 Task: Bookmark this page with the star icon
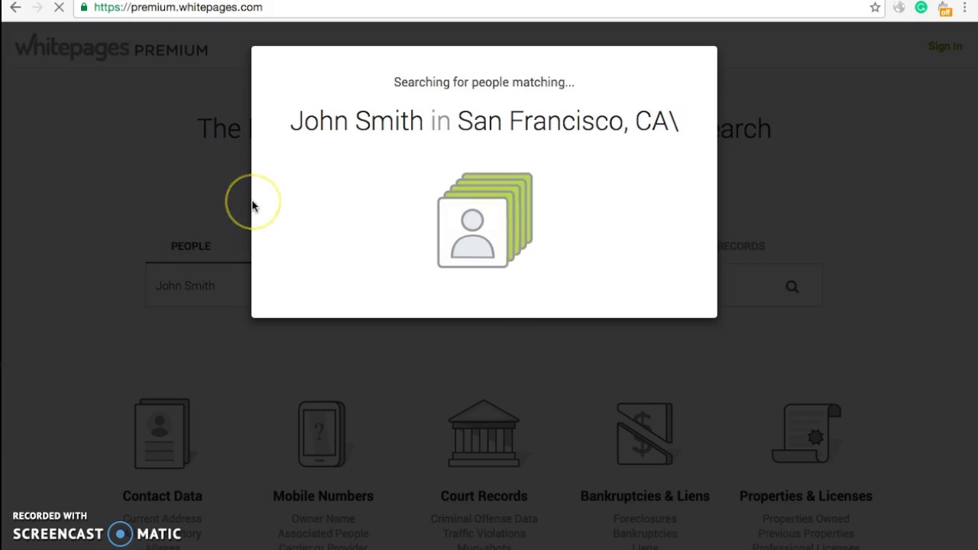(x=875, y=8)
